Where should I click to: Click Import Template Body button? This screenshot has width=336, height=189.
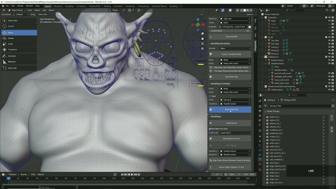tap(230, 54)
